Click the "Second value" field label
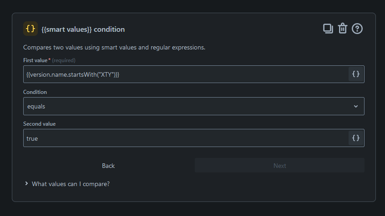Screen dimensions: 385x216 40,124
